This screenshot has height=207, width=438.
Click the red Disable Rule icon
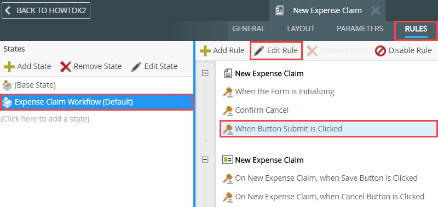click(381, 51)
